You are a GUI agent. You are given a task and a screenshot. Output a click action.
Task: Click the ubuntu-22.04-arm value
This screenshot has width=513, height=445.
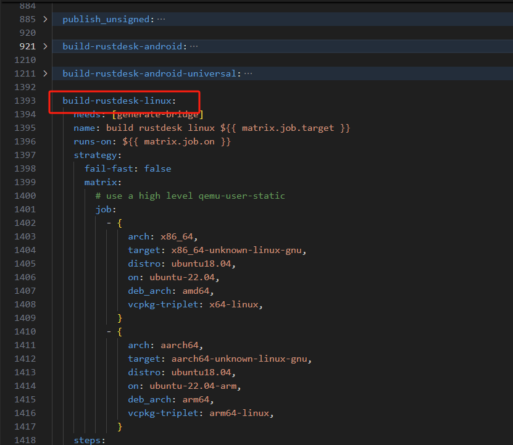(193, 386)
